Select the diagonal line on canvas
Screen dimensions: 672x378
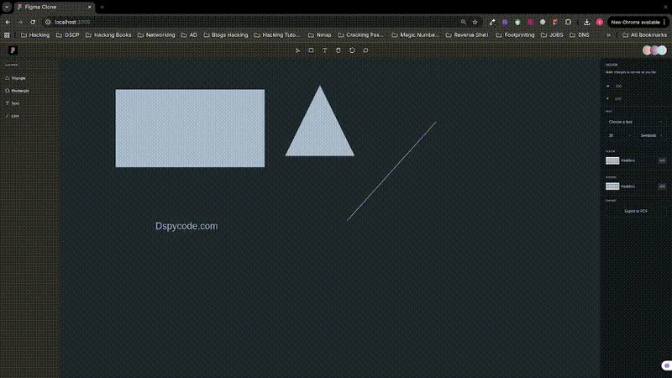pyautogui.click(x=391, y=171)
